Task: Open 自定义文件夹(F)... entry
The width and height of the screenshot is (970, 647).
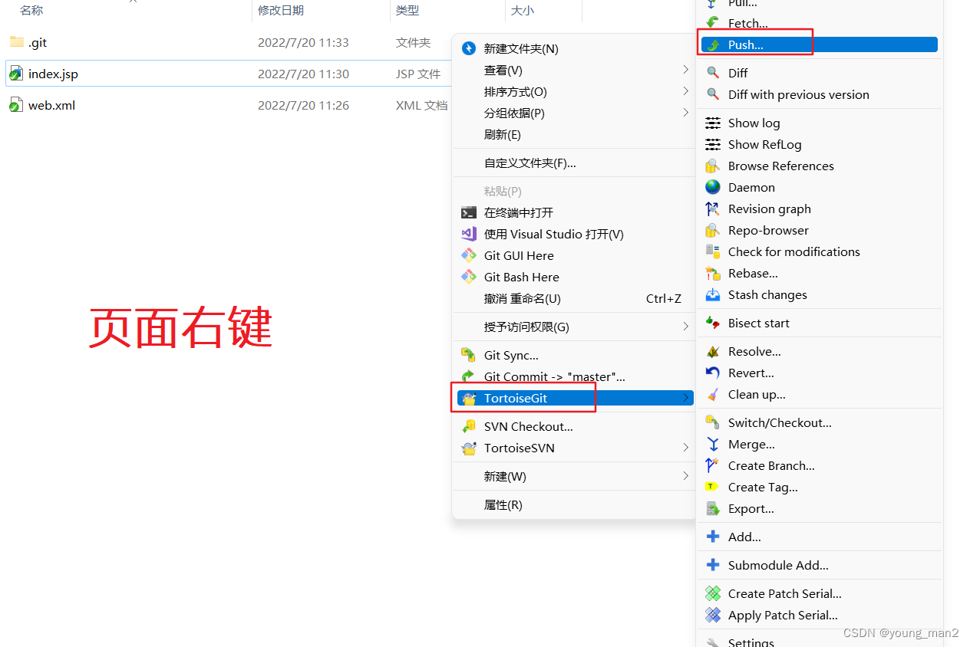Action: tap(575, 163)
